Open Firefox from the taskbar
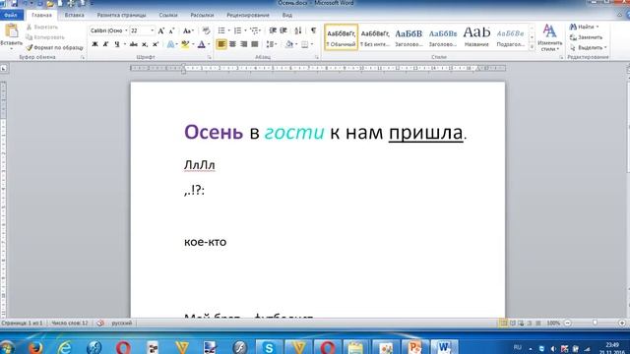The height and width of the screenshot is (354, 630). (35, 347)
